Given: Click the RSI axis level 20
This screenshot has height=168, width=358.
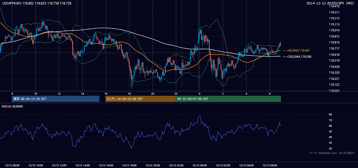Looking at the screenshot, I should pos(330,149).
